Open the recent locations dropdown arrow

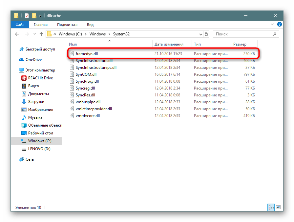point(34,34)
